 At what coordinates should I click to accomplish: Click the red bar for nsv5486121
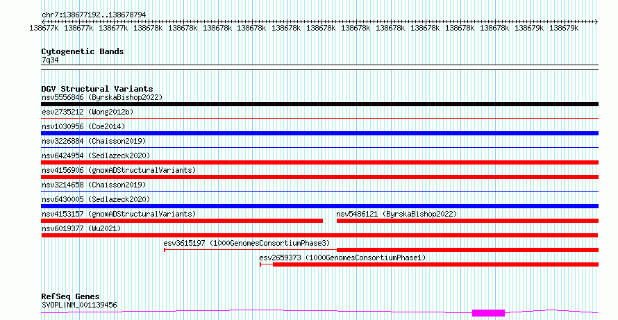pos(467,221)
